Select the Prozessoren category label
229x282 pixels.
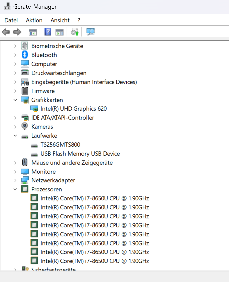(46, 189)
